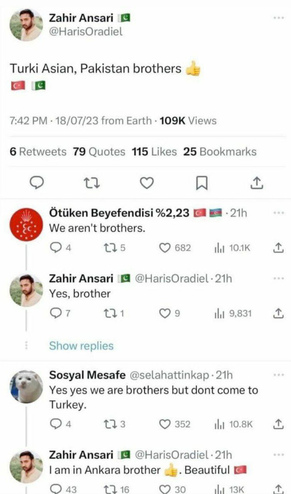
Task: Show replies in the thread
Action: click(x=81, y=346)
